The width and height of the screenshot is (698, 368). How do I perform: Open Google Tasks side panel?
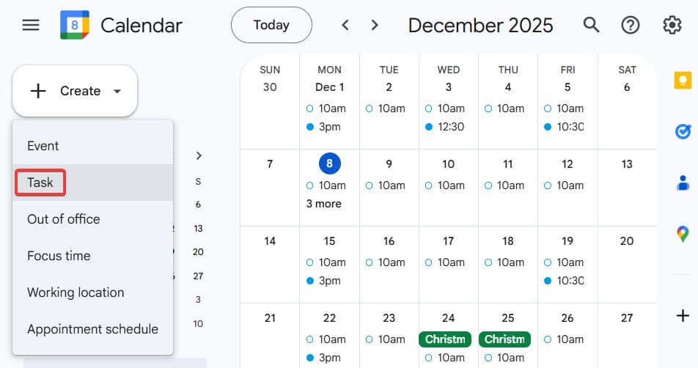coord(683,131)
